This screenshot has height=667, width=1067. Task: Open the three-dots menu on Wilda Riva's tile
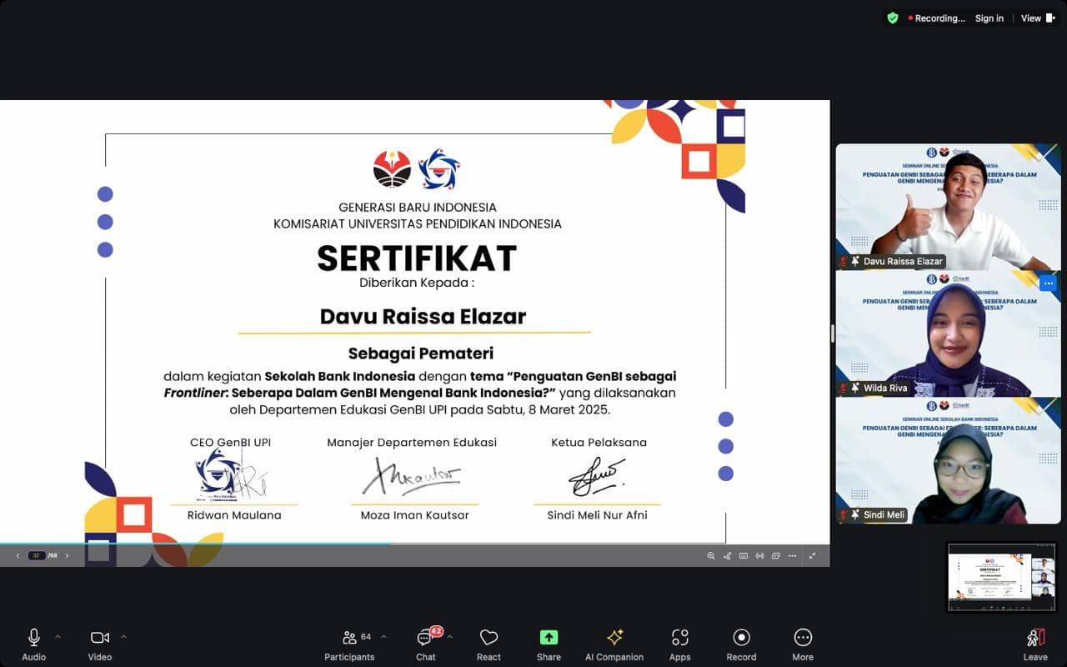[x=1048, y=283]
